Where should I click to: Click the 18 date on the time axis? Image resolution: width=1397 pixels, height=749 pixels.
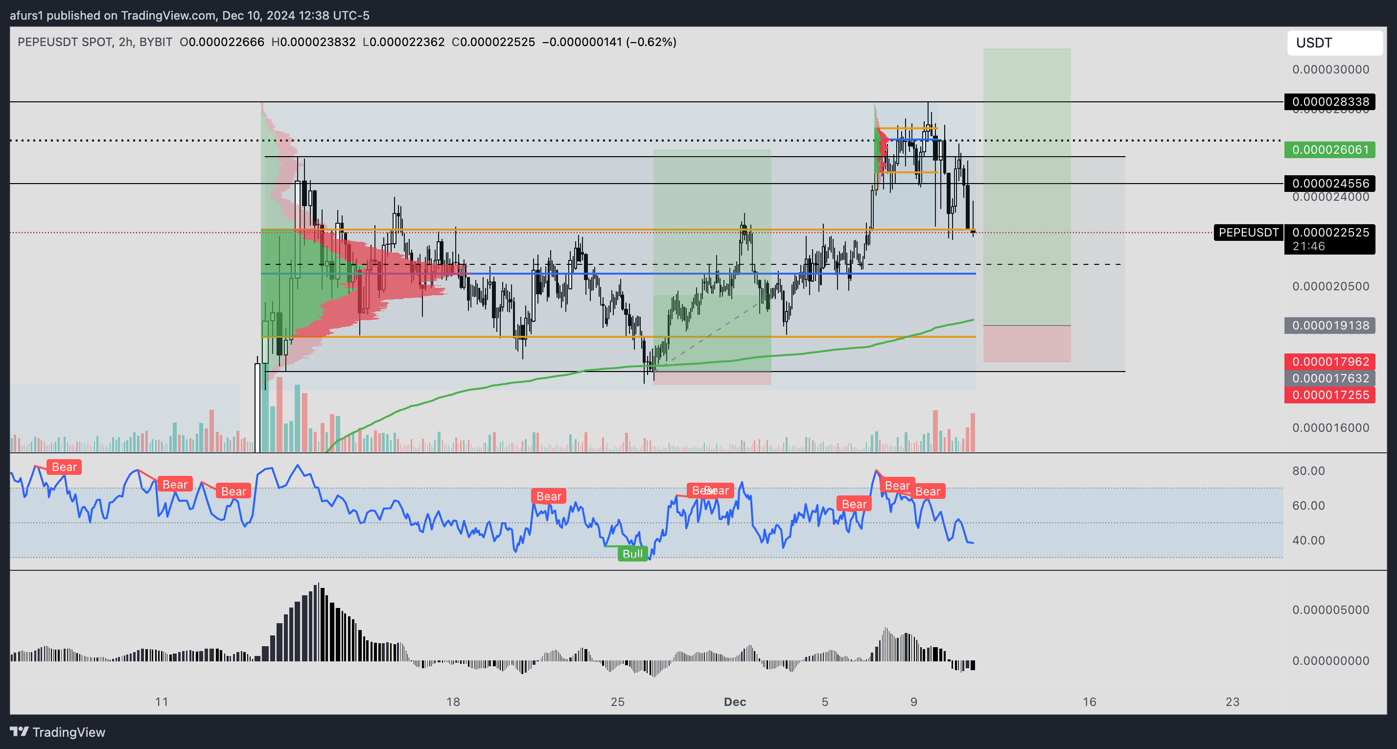pyautogui.click(x=453, y=702)
